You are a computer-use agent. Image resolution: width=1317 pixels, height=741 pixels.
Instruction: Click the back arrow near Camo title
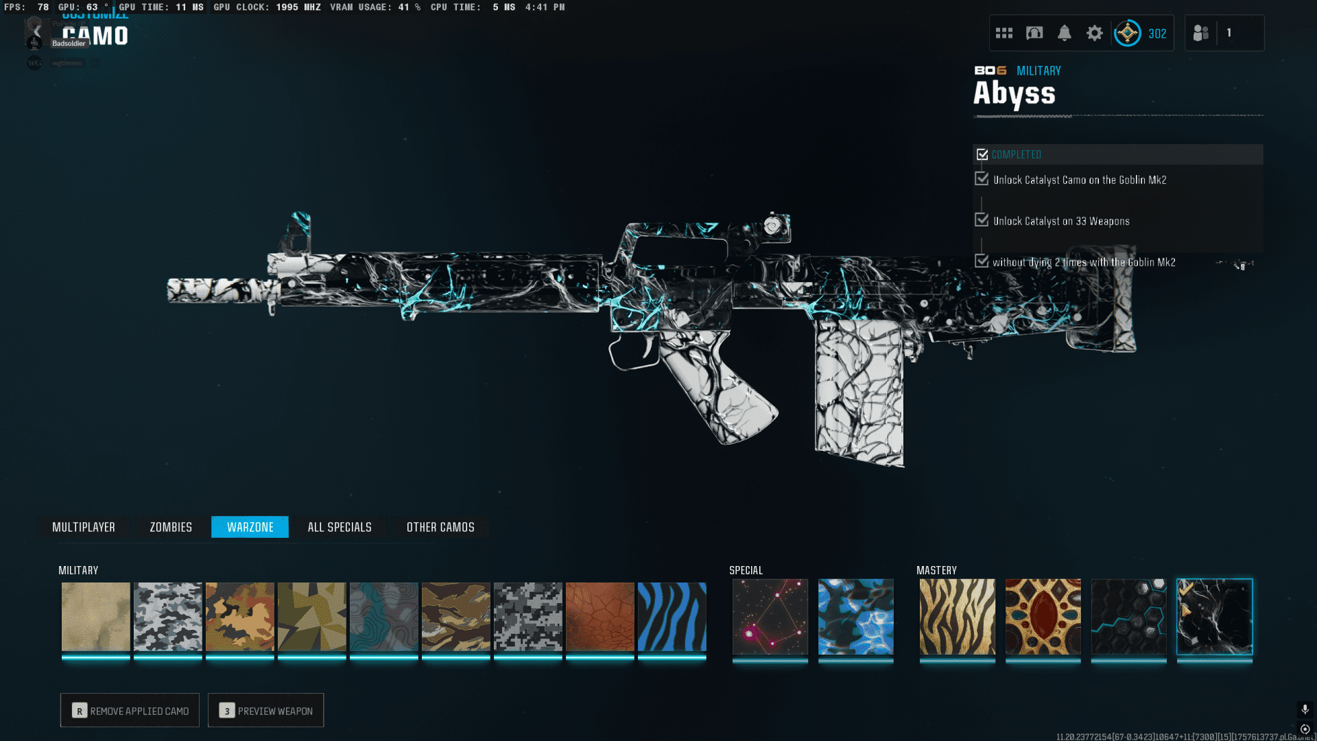[37, 32]
